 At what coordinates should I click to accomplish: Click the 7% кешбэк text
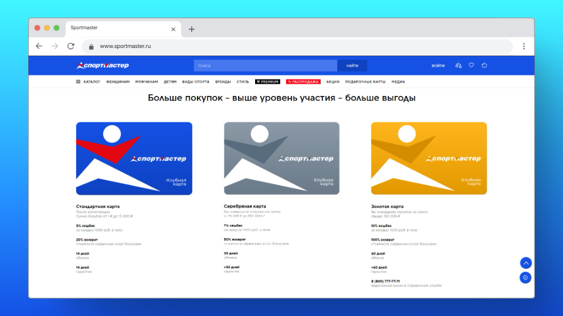coord(233,225)
